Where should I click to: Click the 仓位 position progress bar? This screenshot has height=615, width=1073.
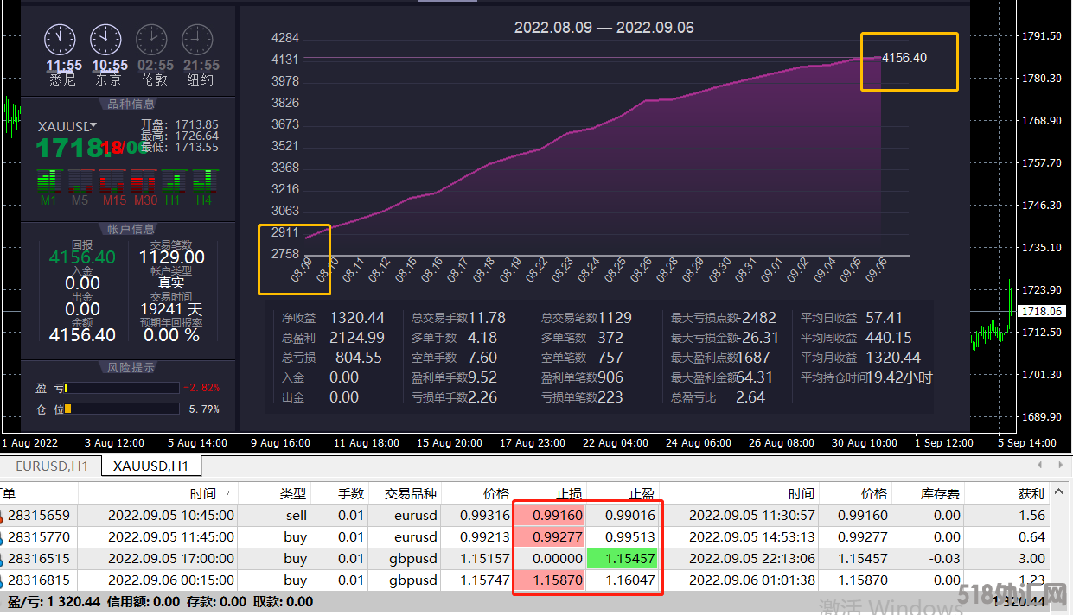[121, 409]
